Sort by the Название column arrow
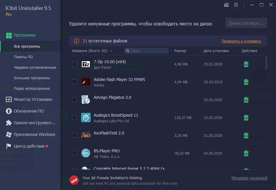Viewport: 276px width, 190px height. [x=111, y=51]
